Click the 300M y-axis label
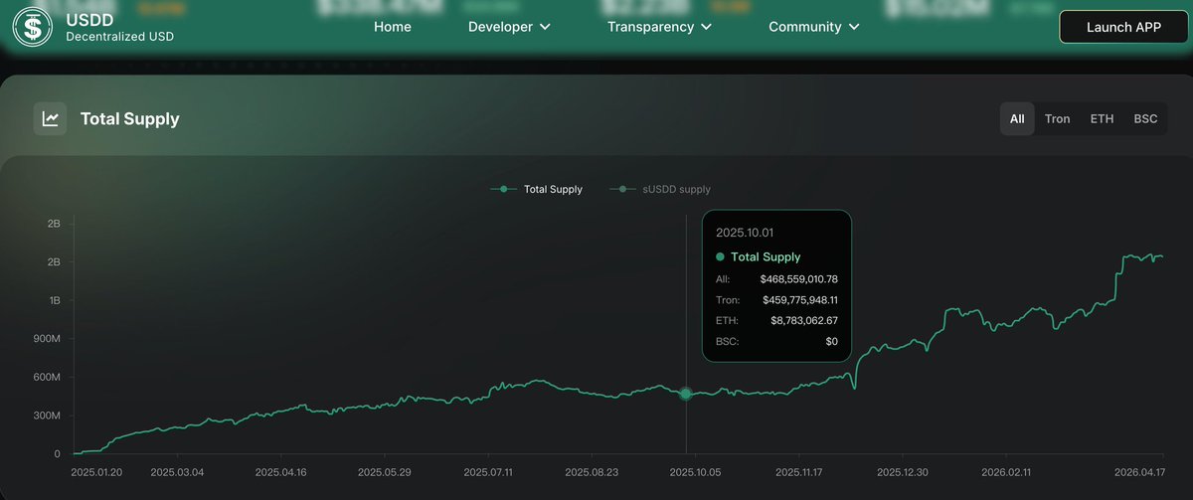 tap(47, 416)
